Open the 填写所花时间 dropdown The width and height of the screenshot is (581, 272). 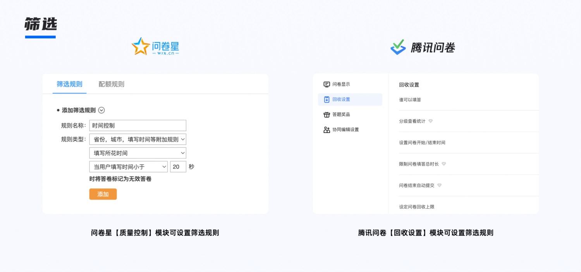[x=138, y=153]
